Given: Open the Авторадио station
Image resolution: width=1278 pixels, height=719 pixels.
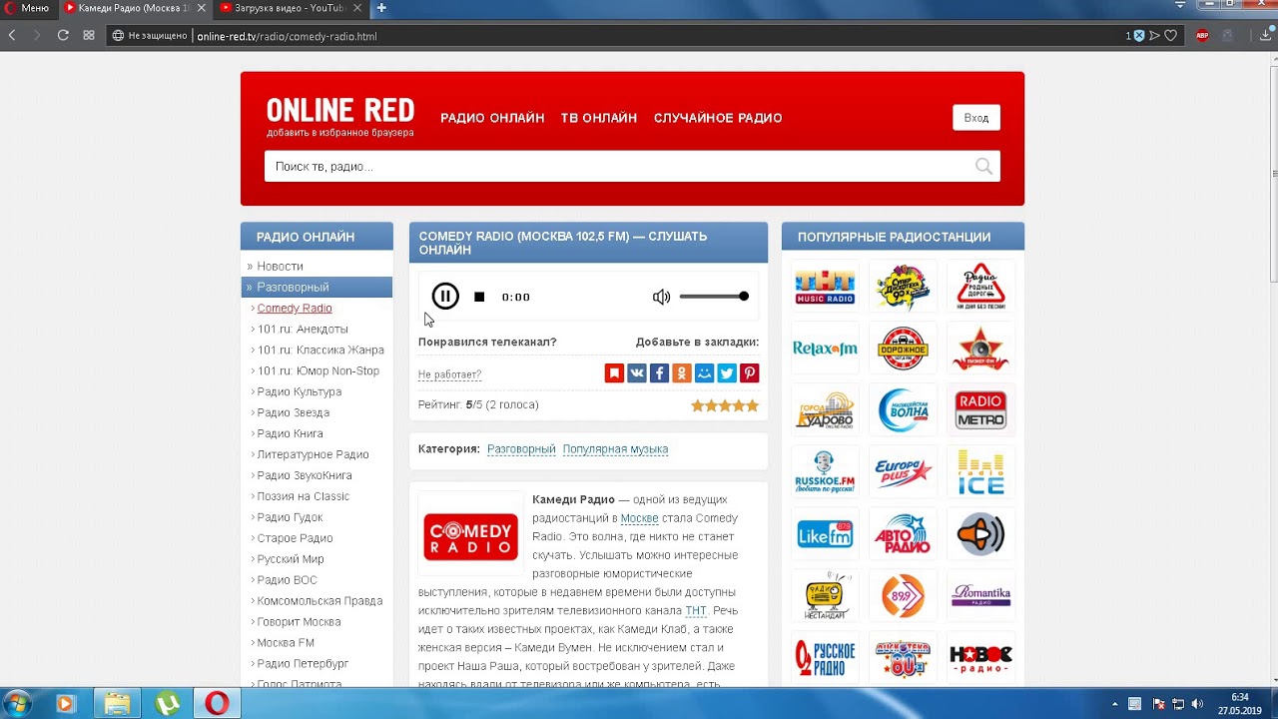Looking at the screenshot, I should pos(903,534).
